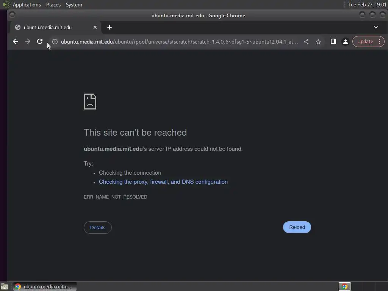This screenshot has width=388, height=291.
Task: Close the ubuntu.media.mit.edu tab
Action: pos(95,27)
